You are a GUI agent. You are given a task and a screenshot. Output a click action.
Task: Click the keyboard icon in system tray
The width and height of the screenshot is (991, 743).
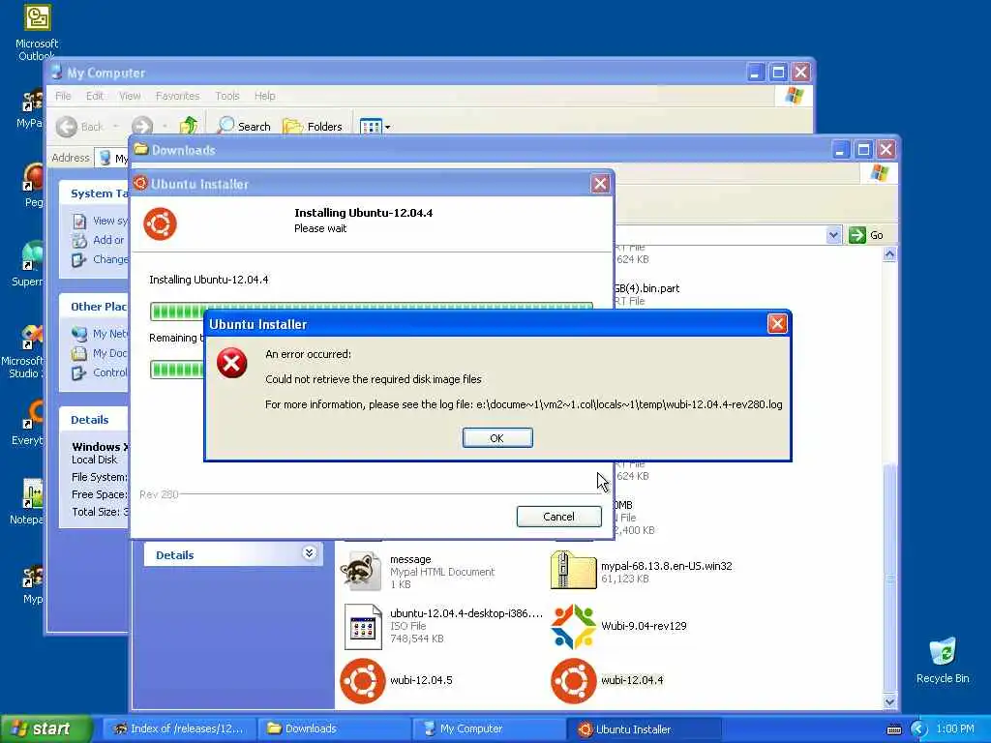click(893, 729)
